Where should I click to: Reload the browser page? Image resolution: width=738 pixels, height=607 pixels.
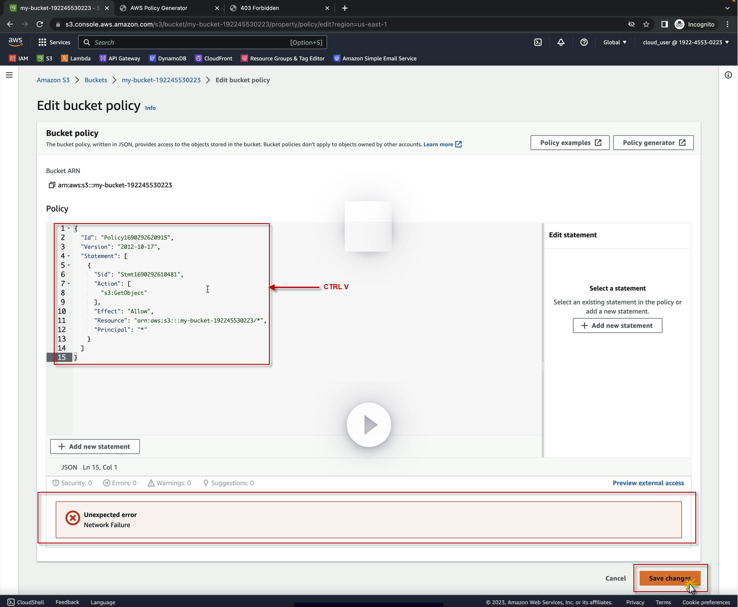coord(40,24)
